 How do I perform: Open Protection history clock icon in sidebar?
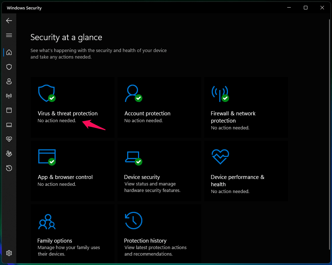(9, 168)
